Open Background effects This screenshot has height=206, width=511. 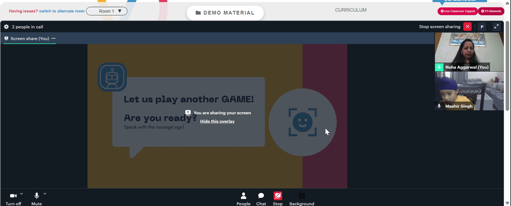tap(302, 199)
